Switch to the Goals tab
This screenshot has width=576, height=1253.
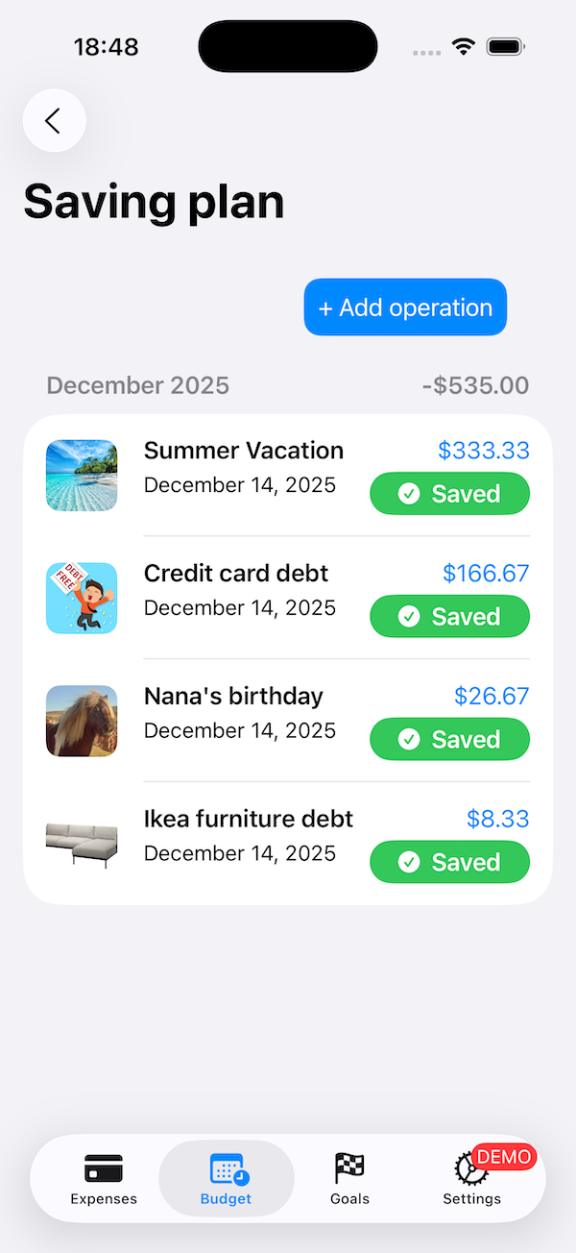tap(349, 1178)
